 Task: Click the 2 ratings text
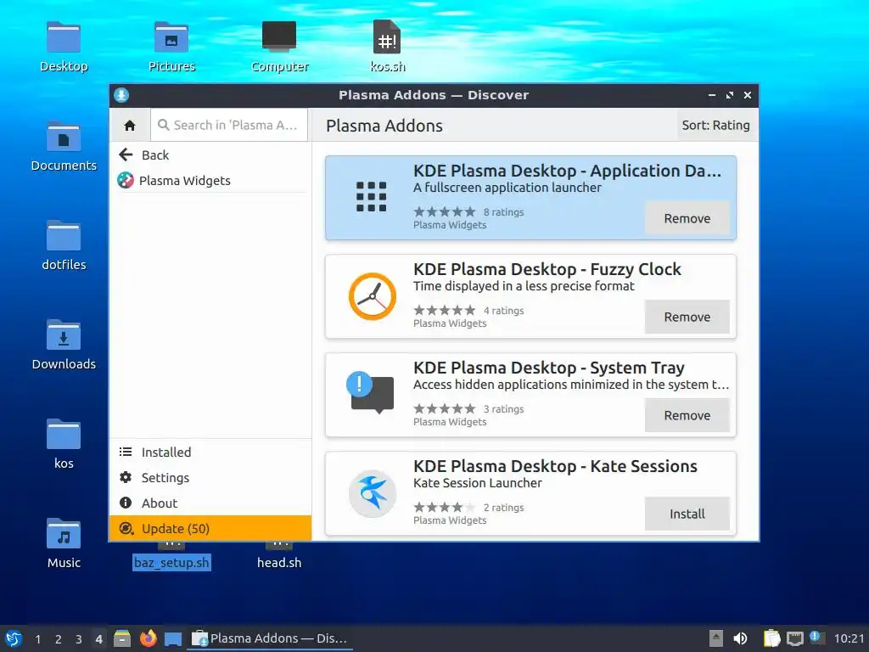pos(503,508)
